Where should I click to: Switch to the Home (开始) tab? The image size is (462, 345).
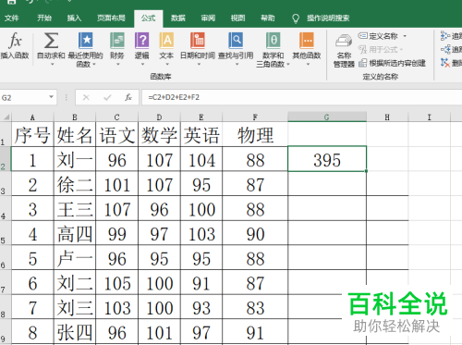click(x=44, y=18)
